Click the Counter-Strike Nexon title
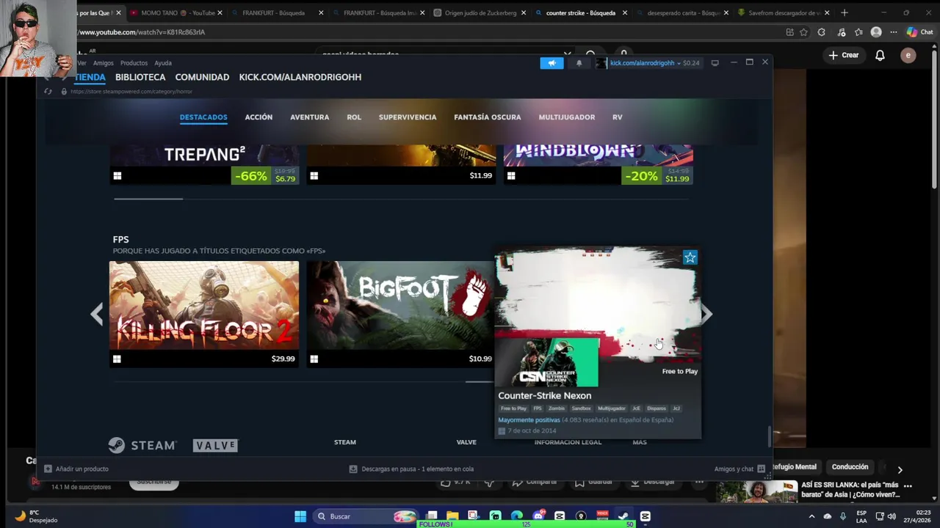Viewport: 940px width, 528px height. [544, 396]
